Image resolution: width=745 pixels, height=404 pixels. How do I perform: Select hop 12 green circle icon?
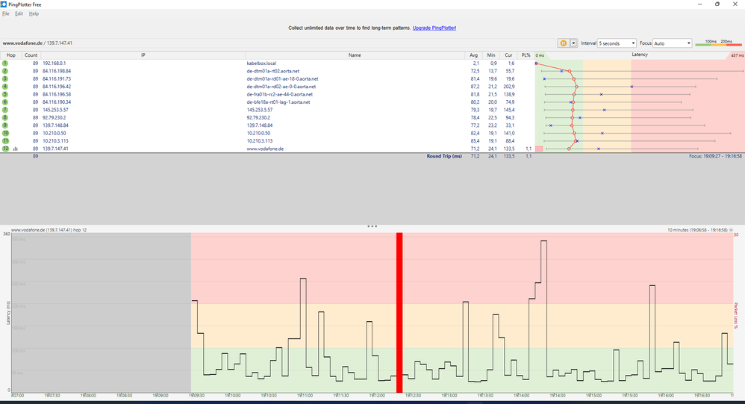pyautogui.click(x=5, y=149)
